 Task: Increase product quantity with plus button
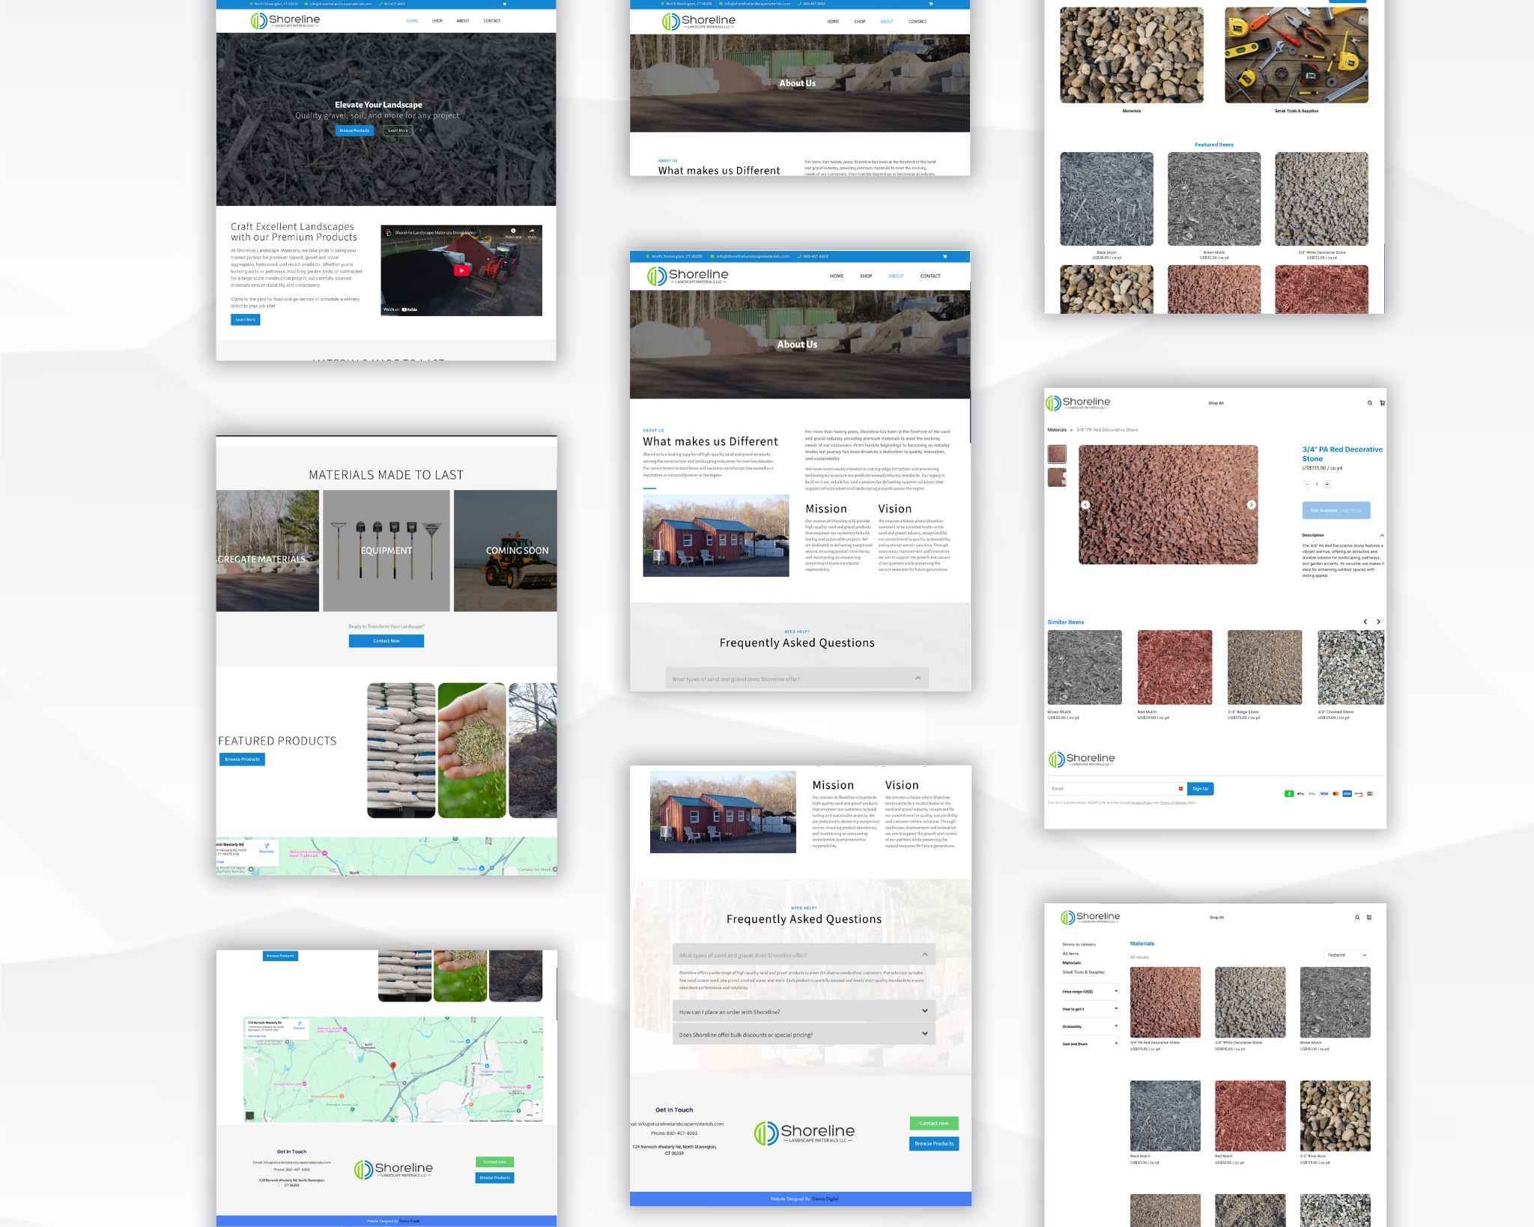[x=1327, y=484]
